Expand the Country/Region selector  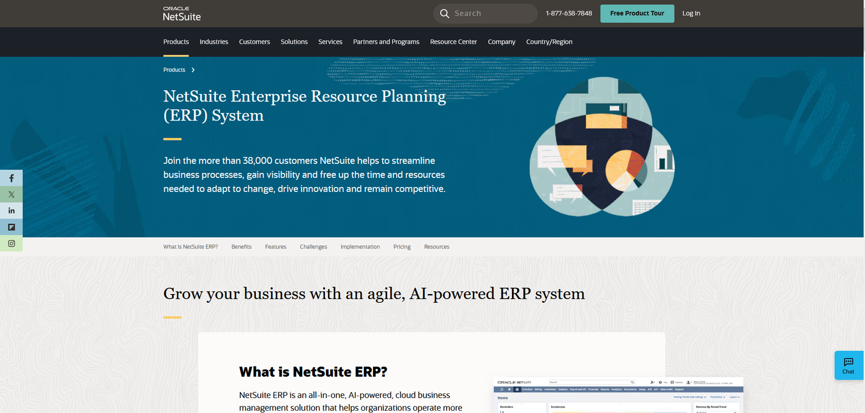pos(549,42)
